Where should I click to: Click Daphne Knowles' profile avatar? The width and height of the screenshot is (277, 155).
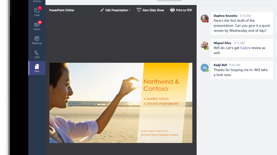click(x=205, y=19)
